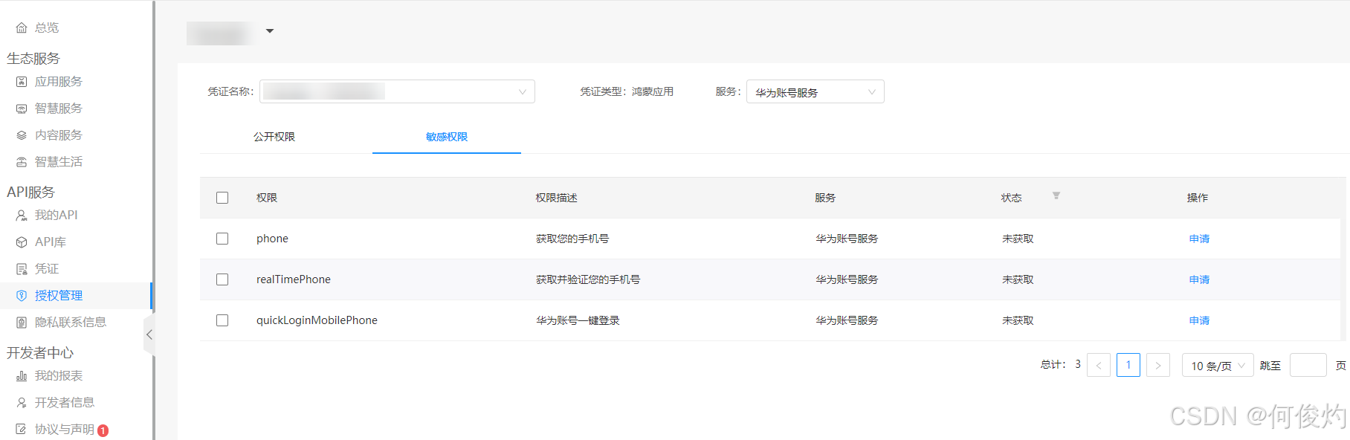Open 智慧生活 in the sidebar
The image size is (1350, 440).
coord(59,162)
